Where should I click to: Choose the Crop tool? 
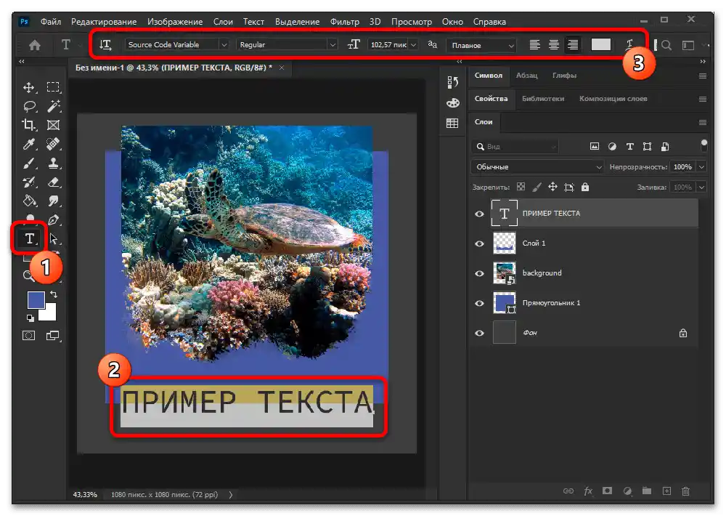[29, 125]
